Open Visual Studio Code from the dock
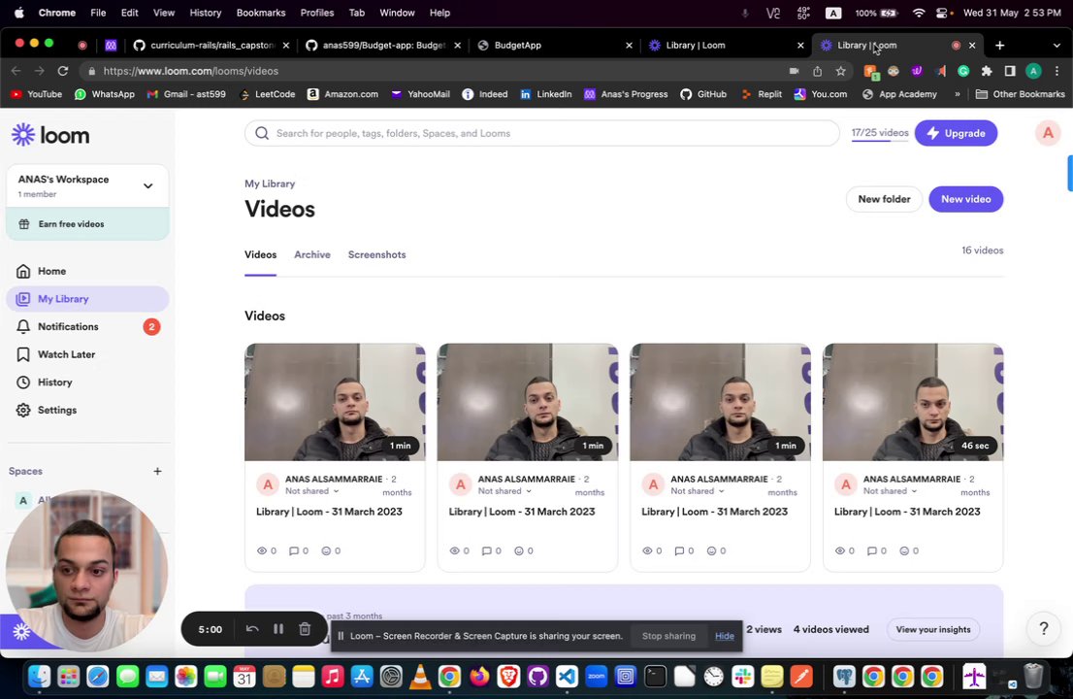 pyautogui.click(x=567, y=677)
